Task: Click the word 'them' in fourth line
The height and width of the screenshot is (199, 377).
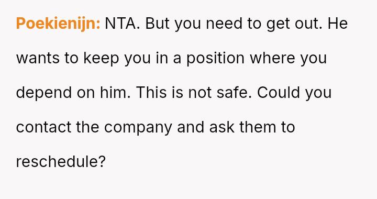Action: [x=258, y=127]
